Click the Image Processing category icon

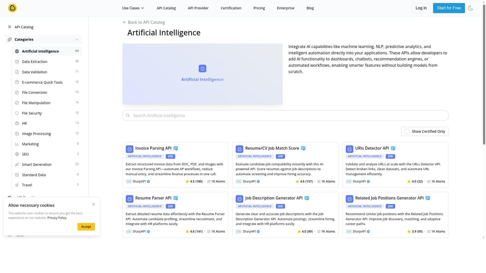pos(17,133)
